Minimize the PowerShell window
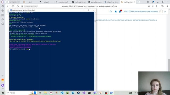 pyautogui.click(x=83, y=10)
